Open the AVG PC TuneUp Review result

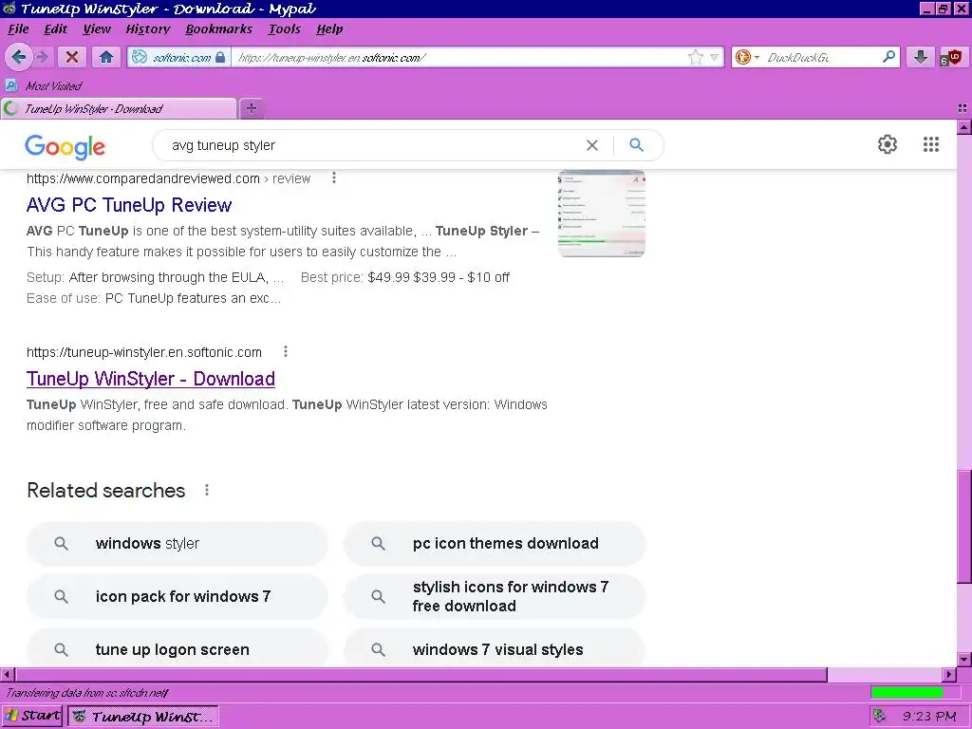tap(129, 205)
